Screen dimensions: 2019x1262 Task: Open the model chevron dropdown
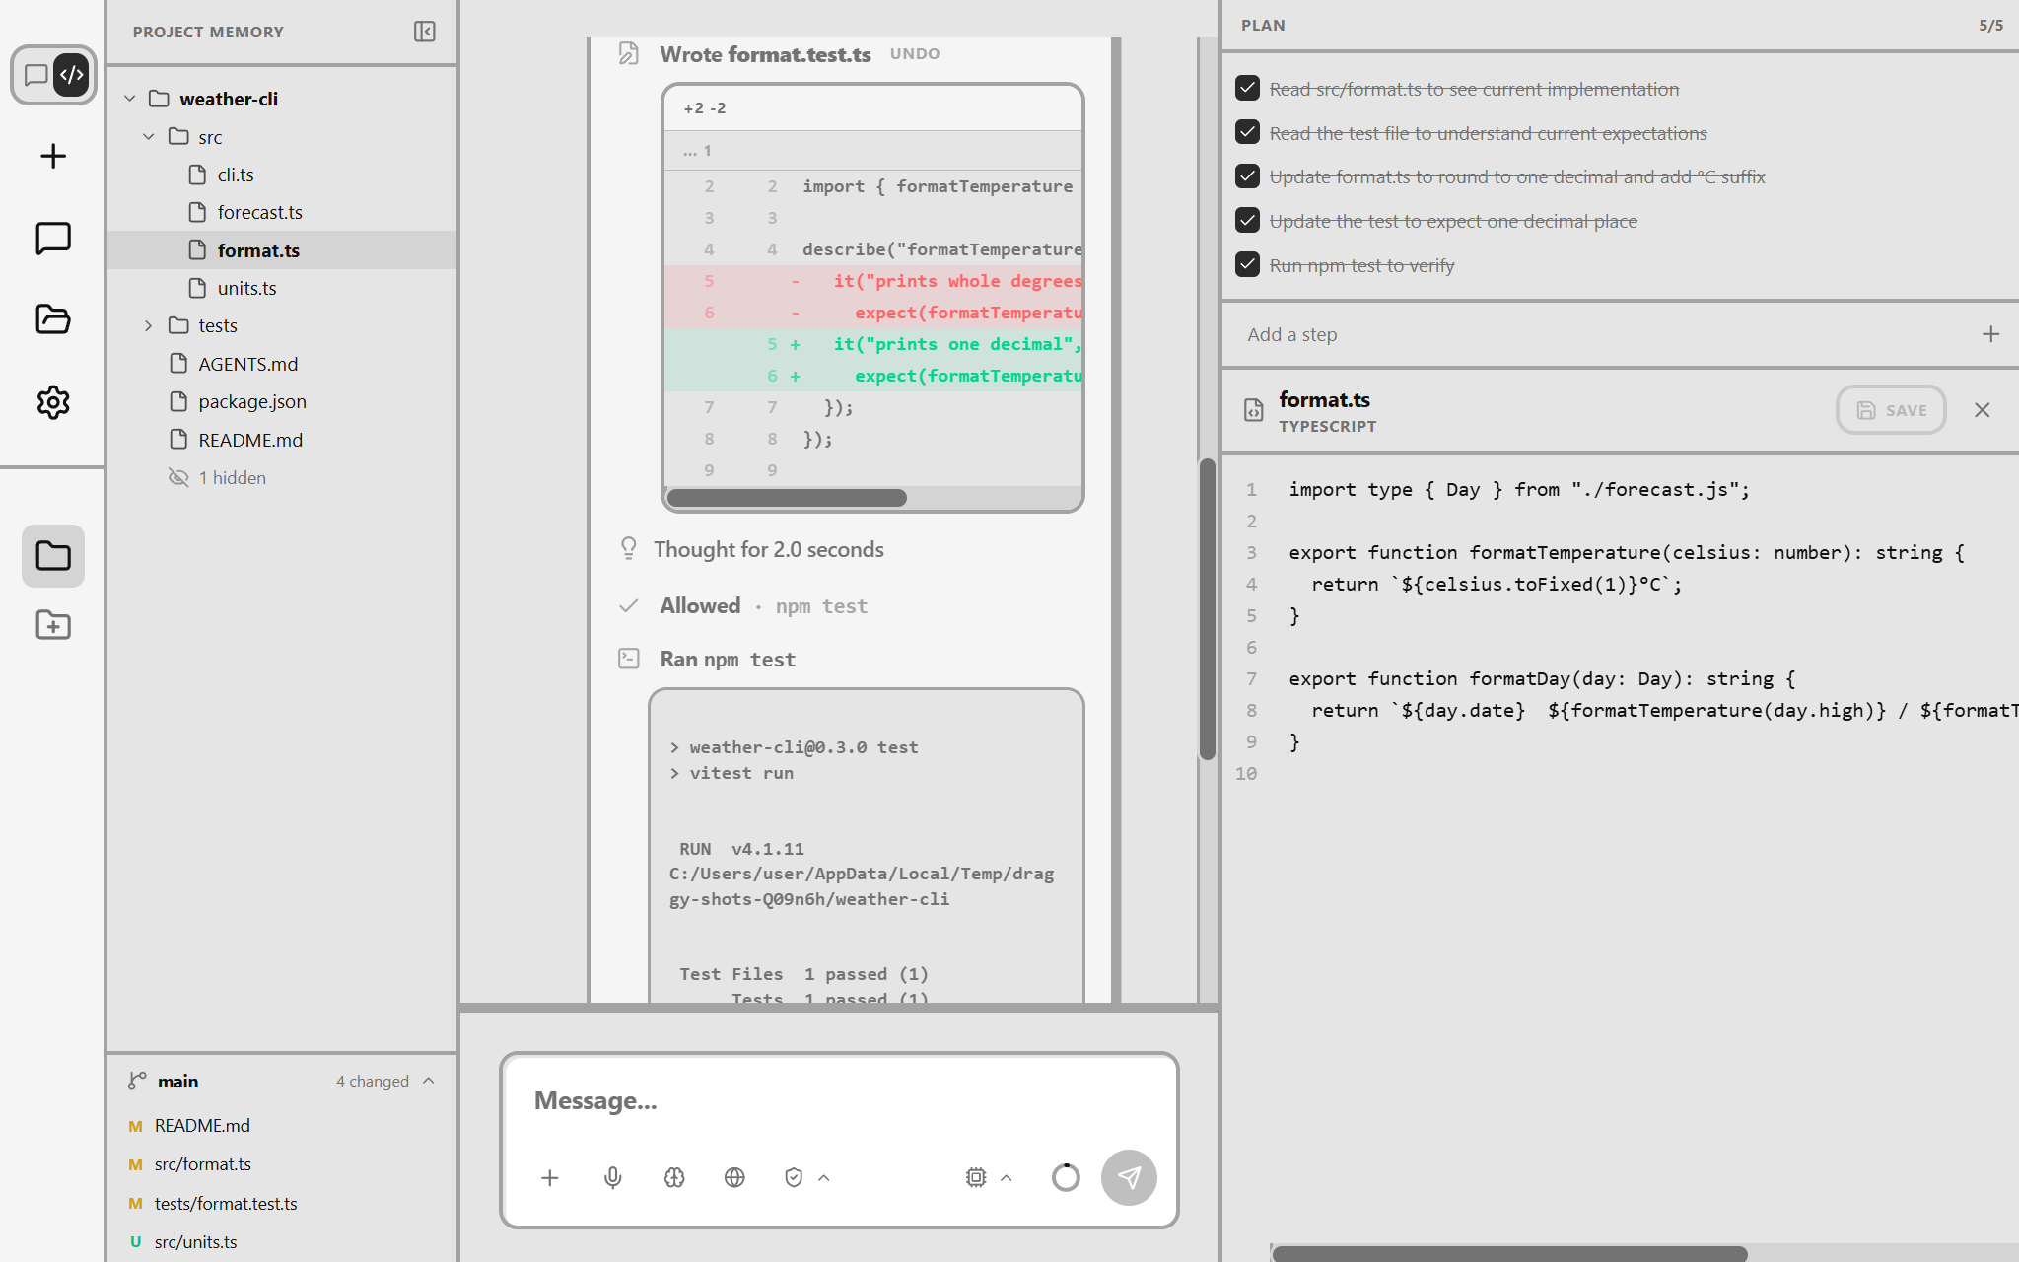1007,1177
